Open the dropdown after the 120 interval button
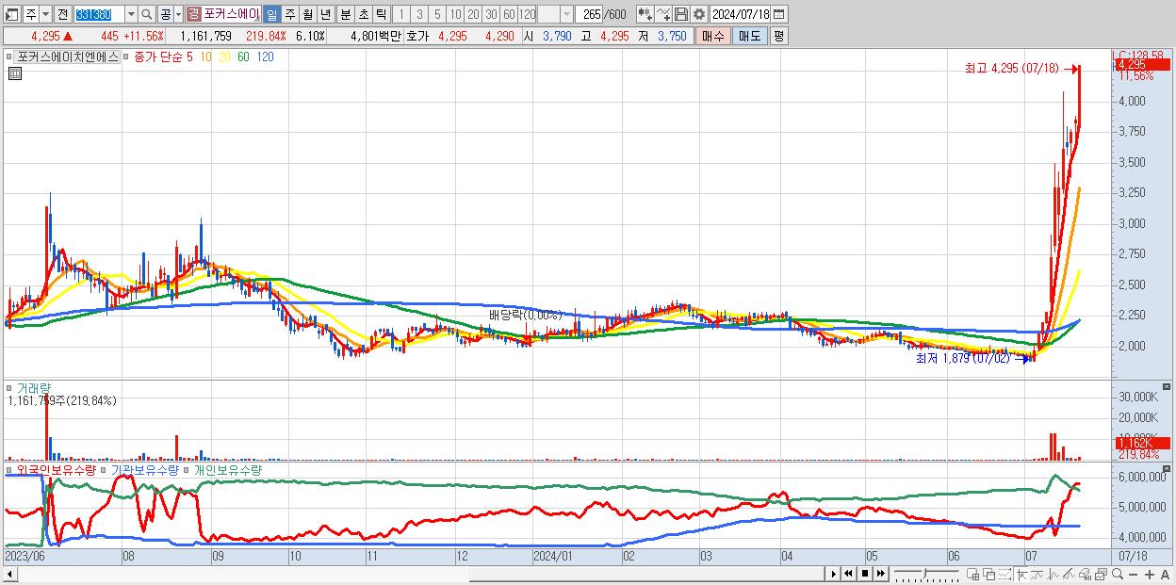The height and width of the screenshot is (585, 1176). tap(566, 14)
